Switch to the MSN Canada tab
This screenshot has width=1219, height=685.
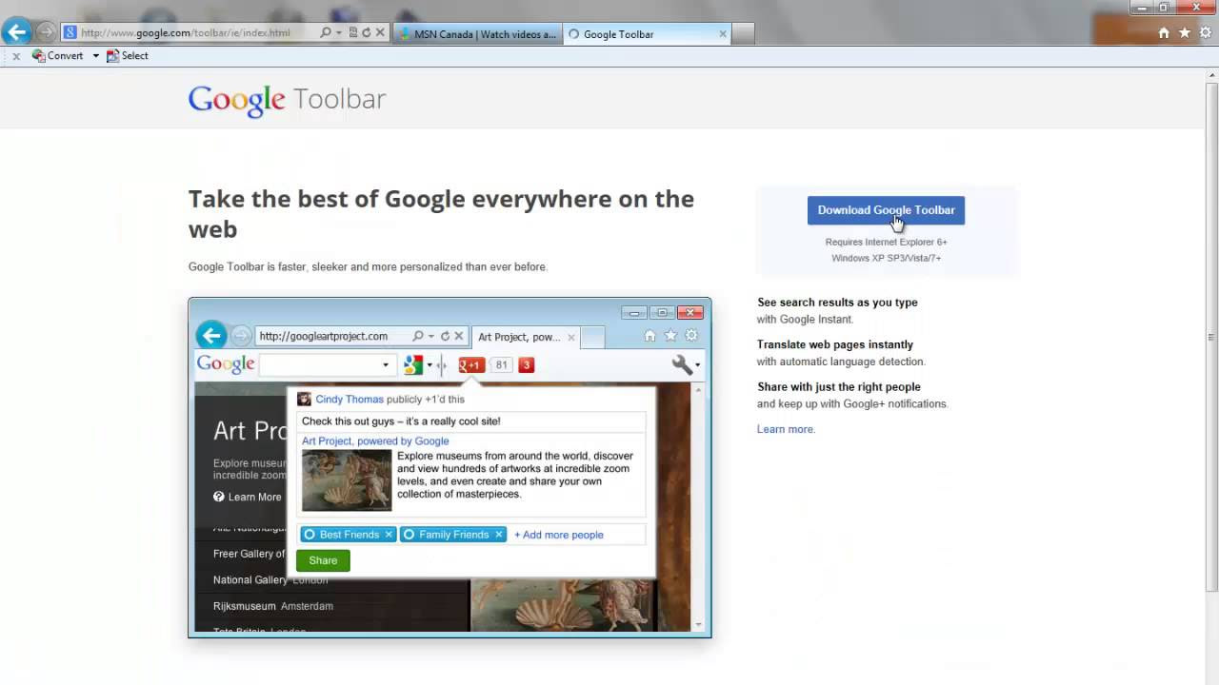point(477,34)
